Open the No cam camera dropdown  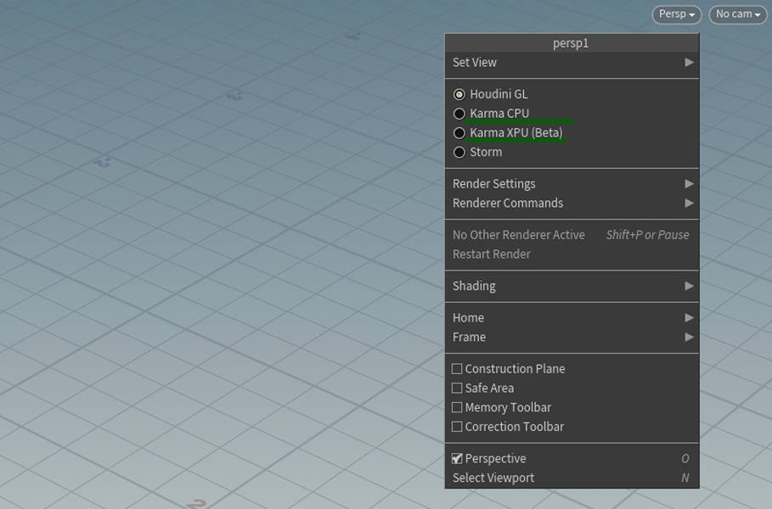(737, 14)
